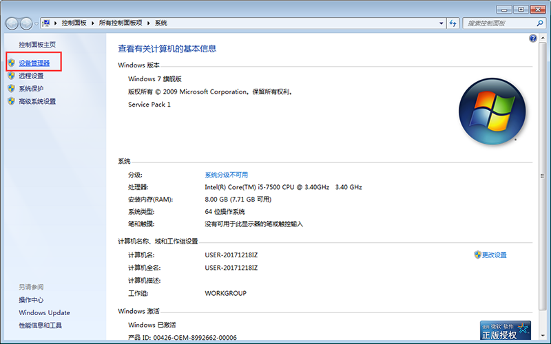Expand the arrow after 所有控制面板项 breadcrumb
551x344 pixels.
(x=148, y=23)
